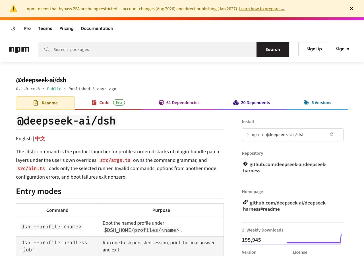Viewport: 364px width, 256px height.
Task: Click the Code file icon
Action: (x=94, y=103)
